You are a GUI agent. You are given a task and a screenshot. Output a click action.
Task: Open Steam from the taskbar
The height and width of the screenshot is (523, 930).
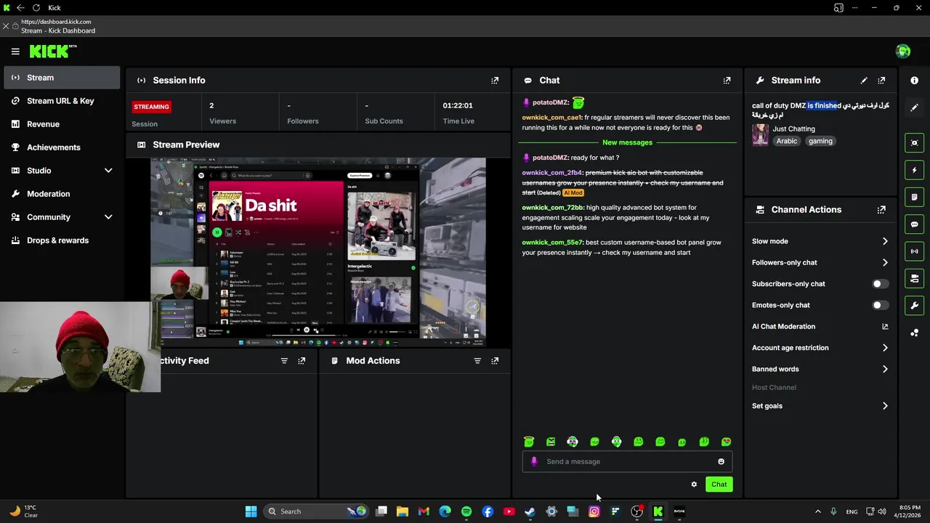[530, 511]
